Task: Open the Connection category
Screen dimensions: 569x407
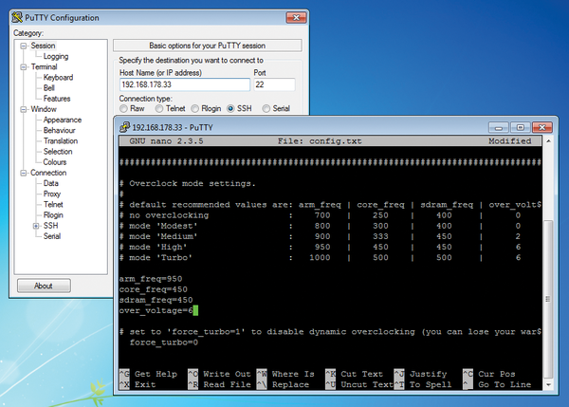Action: [x=48, y=173]
